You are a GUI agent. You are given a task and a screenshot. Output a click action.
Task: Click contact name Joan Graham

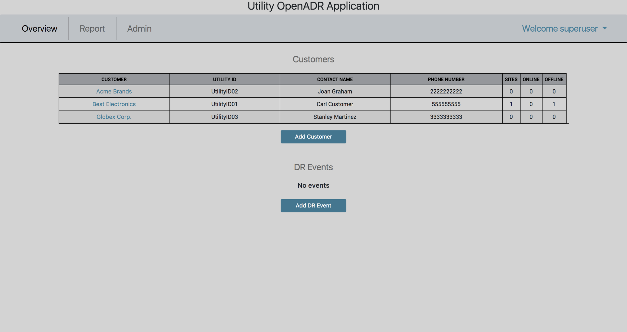335,91
